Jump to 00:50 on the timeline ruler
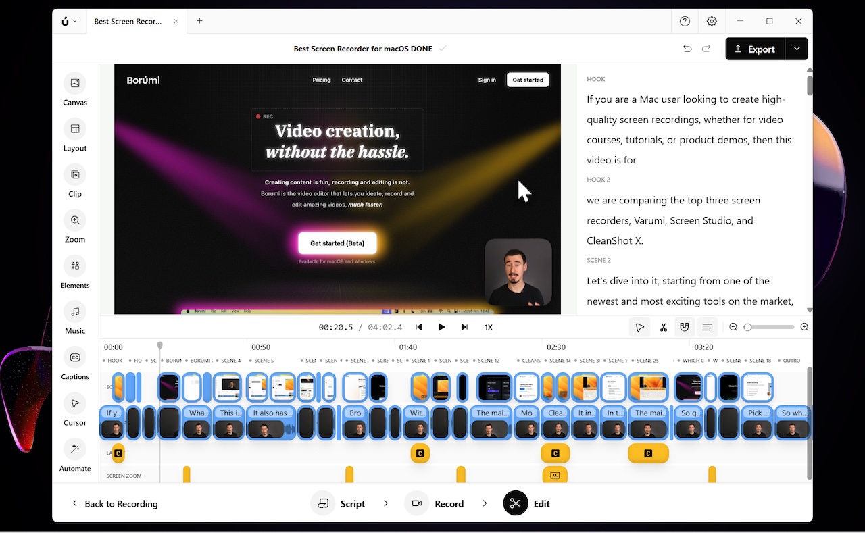865x533 pixels. 261,347
